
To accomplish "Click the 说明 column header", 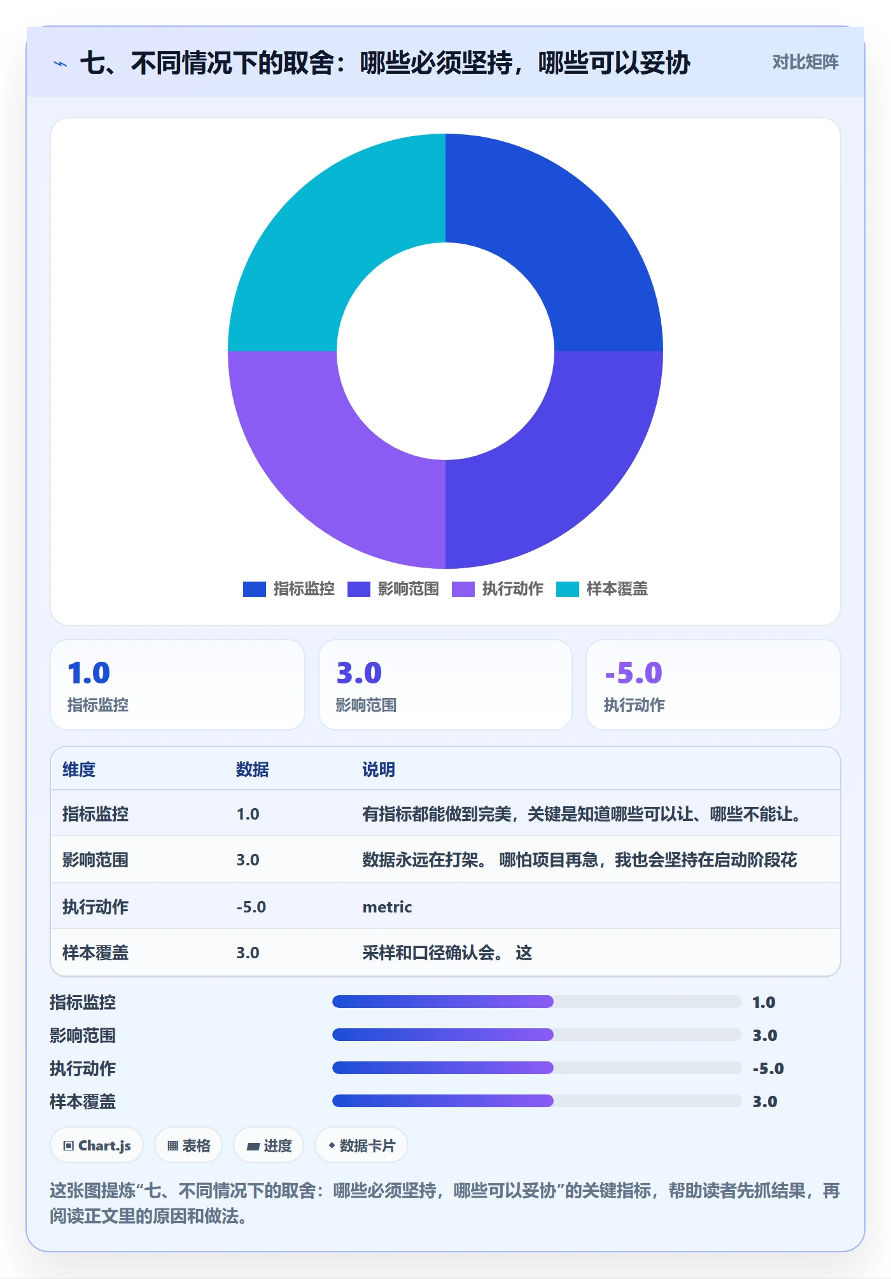I will pyautogui.click(x=379, y=769).
